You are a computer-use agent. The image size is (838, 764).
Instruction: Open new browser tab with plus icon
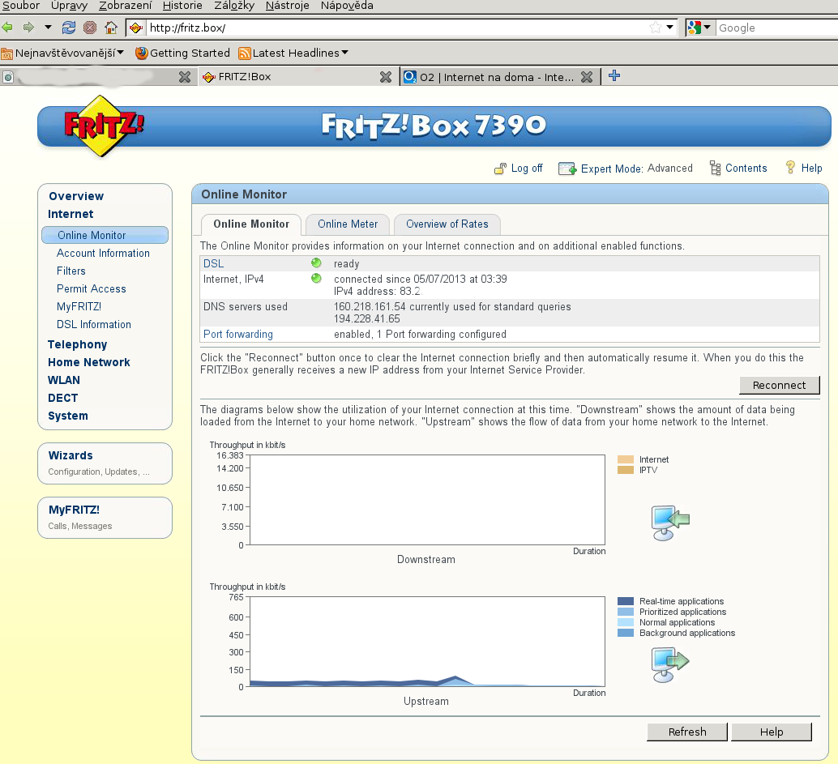coord(614,76)
